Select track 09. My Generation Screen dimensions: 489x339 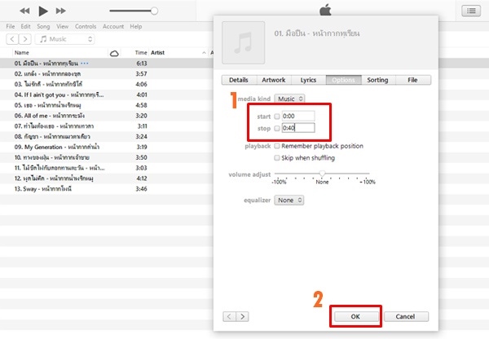click(57, 147)
